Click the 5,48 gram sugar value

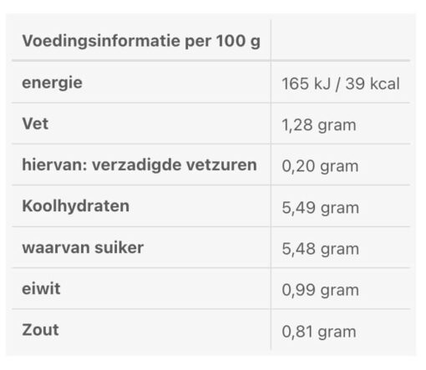pos(320,249)
